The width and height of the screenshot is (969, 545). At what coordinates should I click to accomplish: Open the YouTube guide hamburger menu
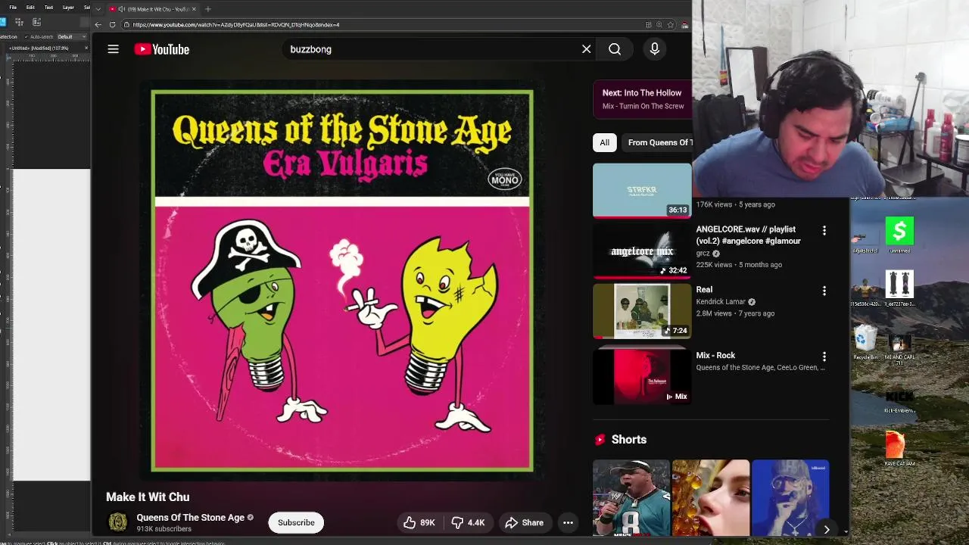(x=113, y=49)
